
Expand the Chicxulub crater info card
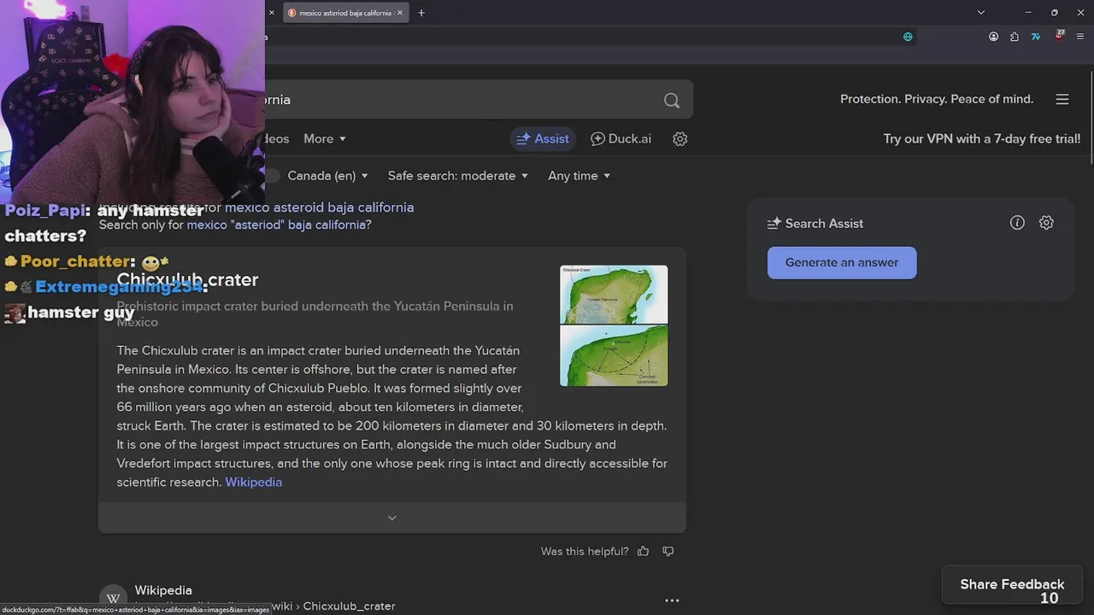tap(392, 518)
